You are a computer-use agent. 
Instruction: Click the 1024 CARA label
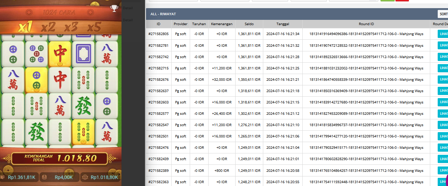click(x=59, y=13)
